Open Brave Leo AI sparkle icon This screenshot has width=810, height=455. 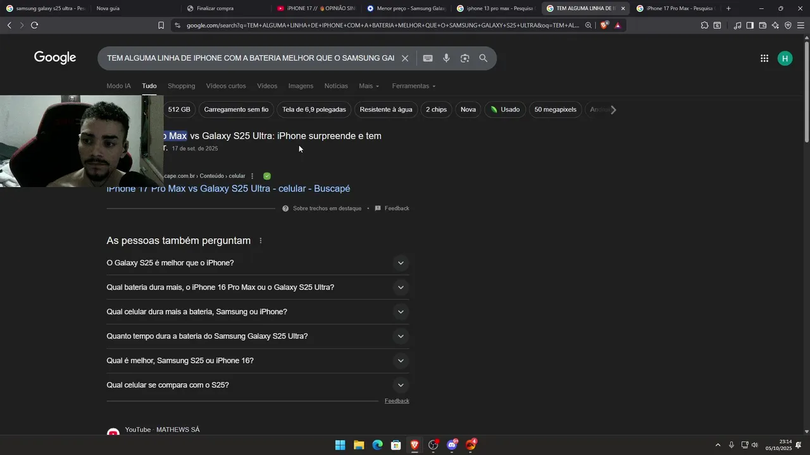click(x=775, y=25)
